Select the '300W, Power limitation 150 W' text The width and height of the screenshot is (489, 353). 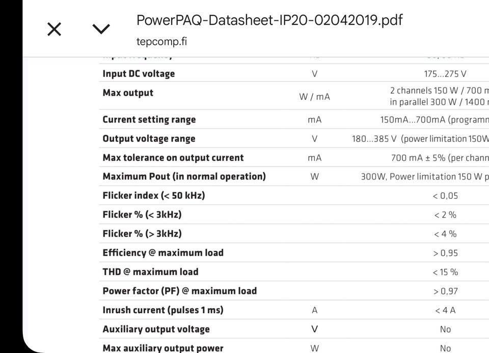point(422,177)
